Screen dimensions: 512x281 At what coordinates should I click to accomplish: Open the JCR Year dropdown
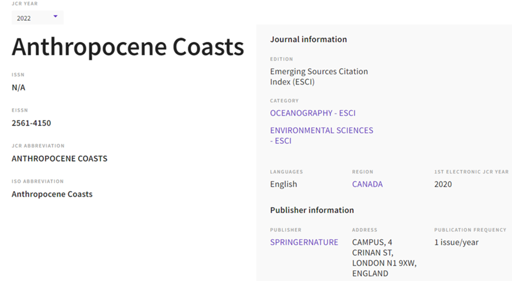[37, 18]
